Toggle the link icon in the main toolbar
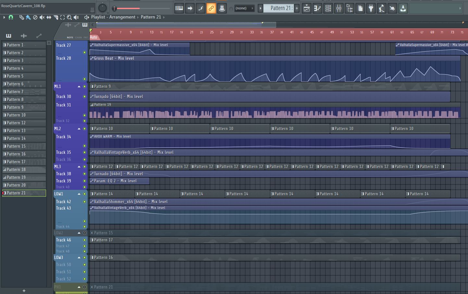The image size is (468, 294). pyautogui.click(x=211, y=8)
